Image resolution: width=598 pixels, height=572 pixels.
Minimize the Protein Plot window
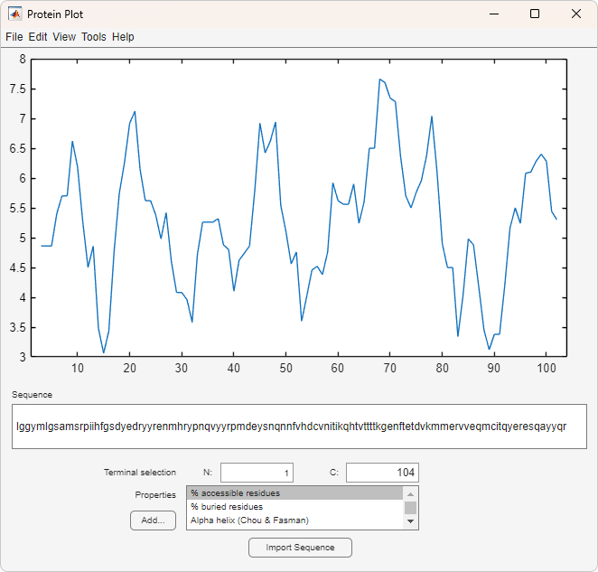493,14
